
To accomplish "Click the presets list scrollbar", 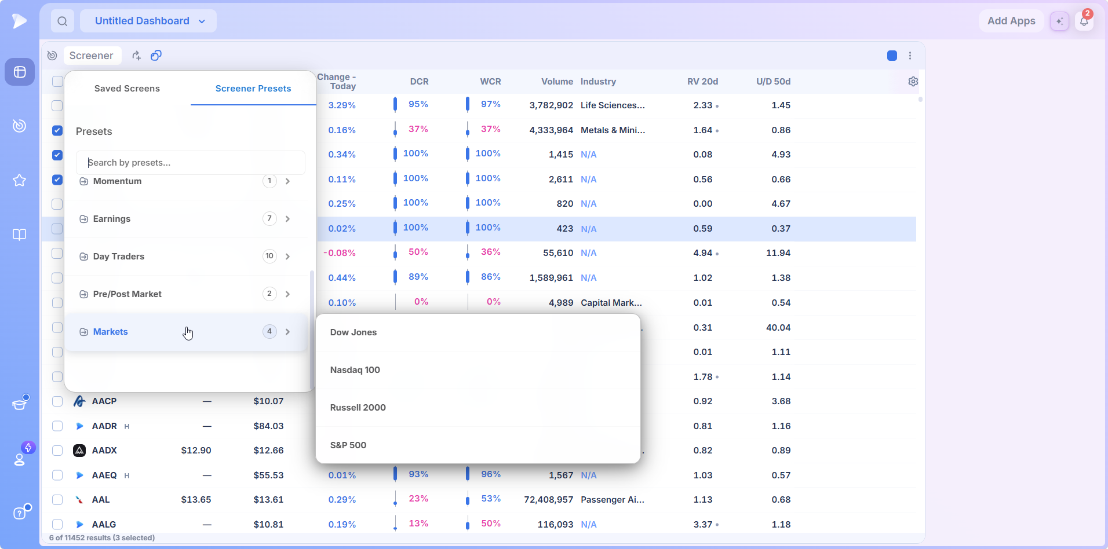I will 312,330.
